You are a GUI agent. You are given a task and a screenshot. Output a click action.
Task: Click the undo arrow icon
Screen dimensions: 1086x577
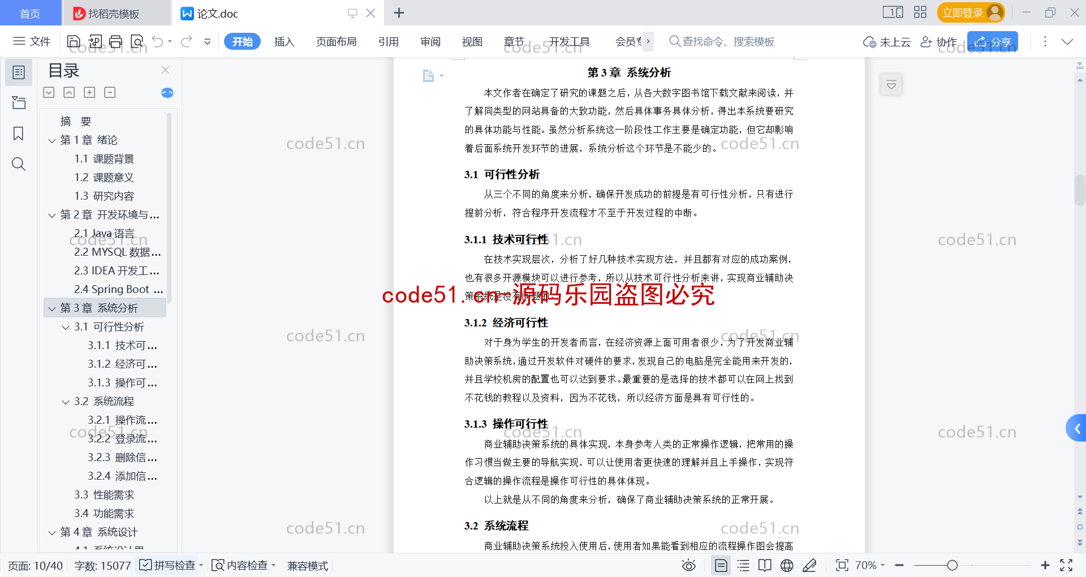pos(158,41)
